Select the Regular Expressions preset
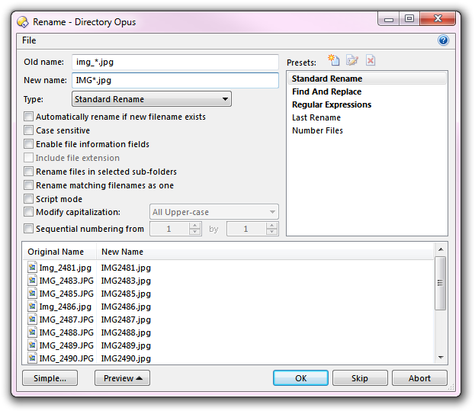475x411 pixels. click(x=332, y=104)
